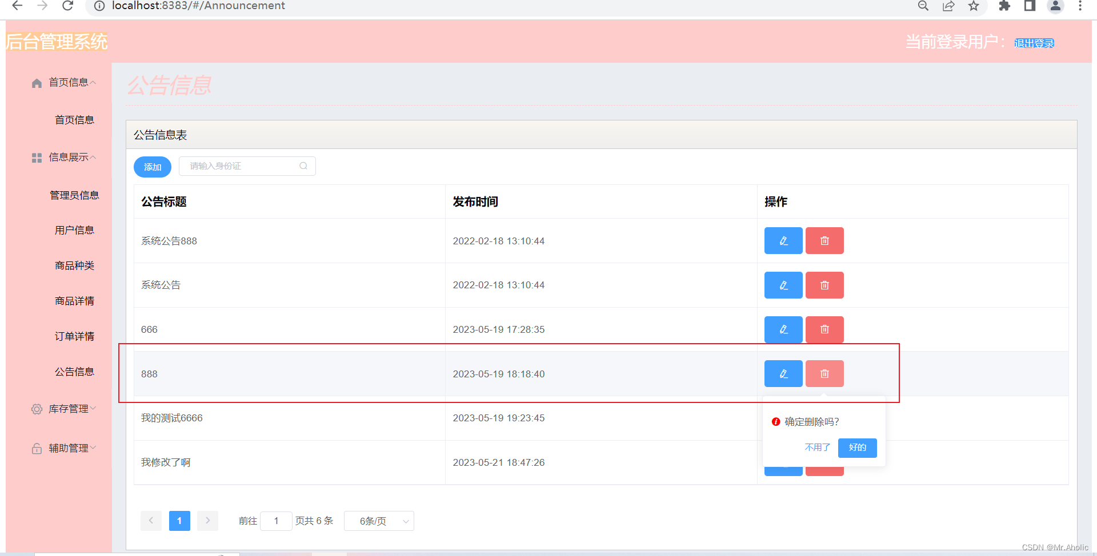Click trash button for 888 row
Viewport: 1097px width, 556px height.
(824, 373)
